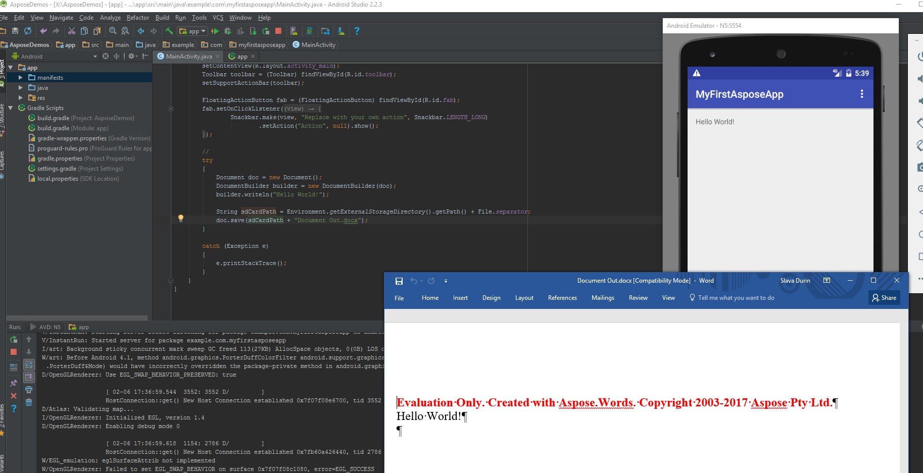
Task: Click the Copy icon in Android Studio toolbar
Action: point(84,31)
